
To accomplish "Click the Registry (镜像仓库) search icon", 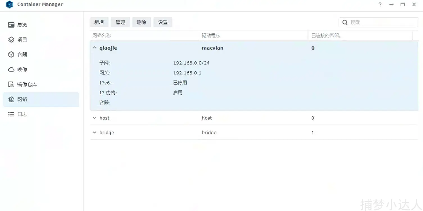I will point(11,85).
